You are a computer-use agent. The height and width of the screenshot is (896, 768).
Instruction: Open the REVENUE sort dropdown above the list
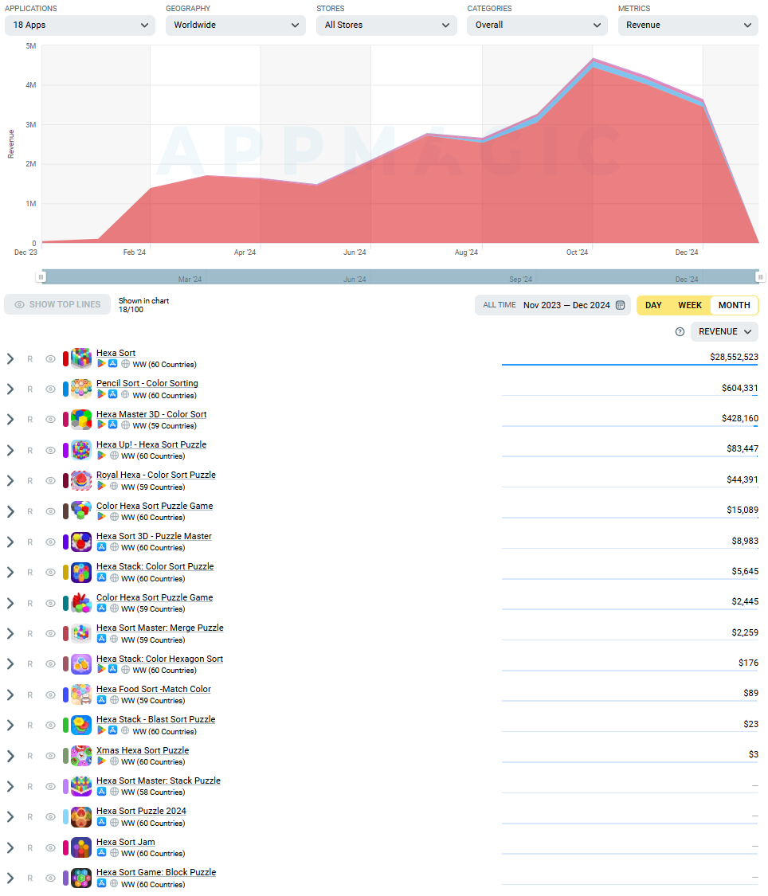coord(724,332)
